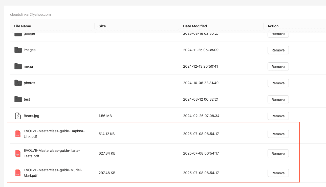
Task: Select EVOLVE-Masterclass-guide-Ilaria-Testa.pdf file name
Action: click(x=52, y=153)
